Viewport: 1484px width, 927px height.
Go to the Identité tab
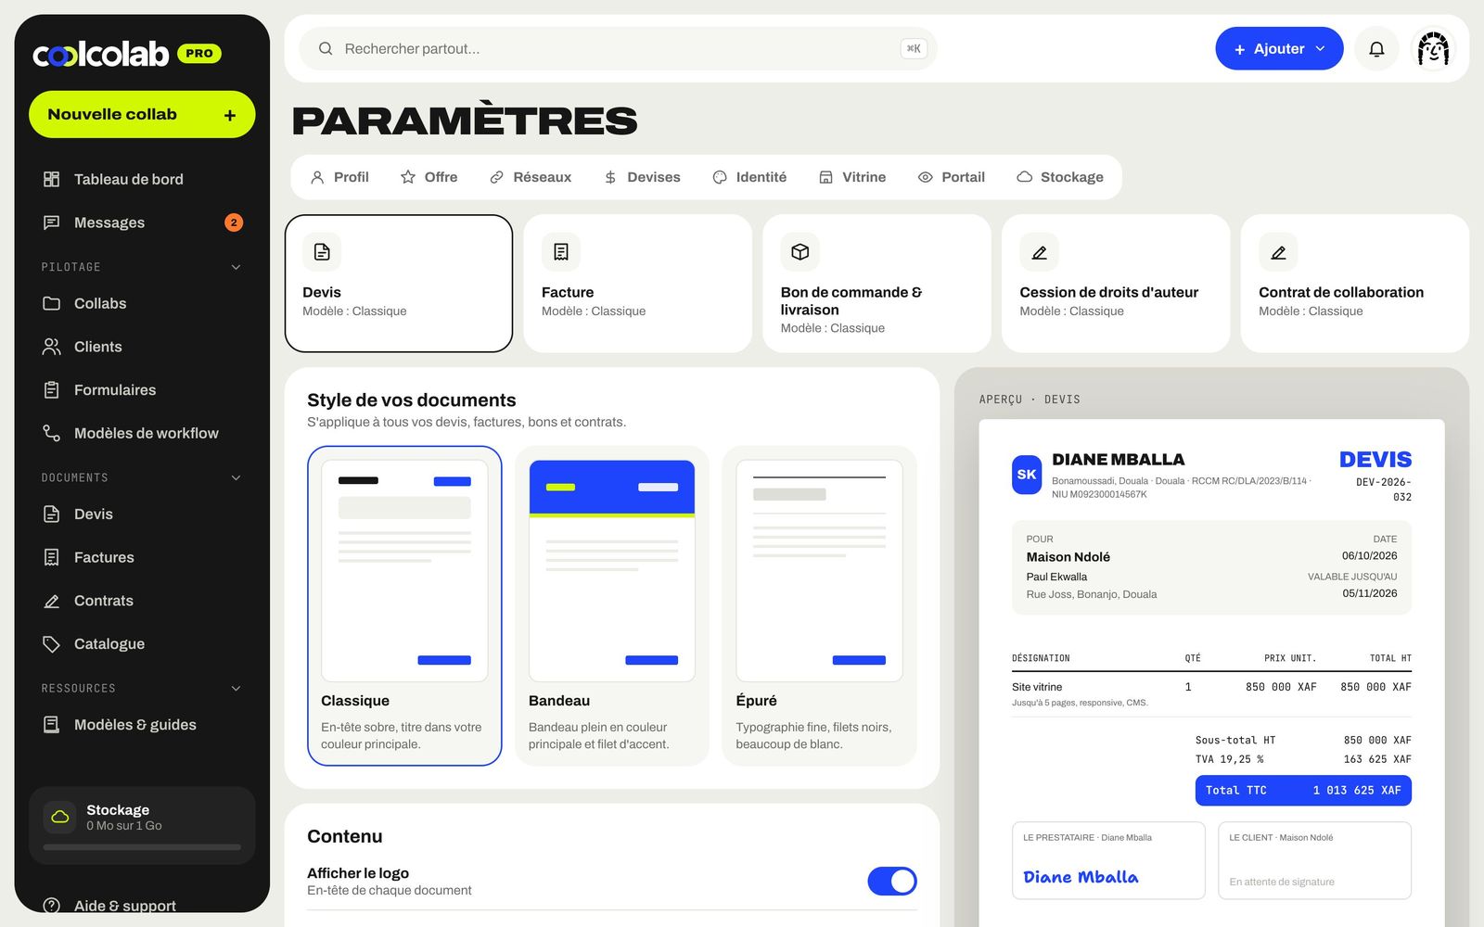click(749, 177)
